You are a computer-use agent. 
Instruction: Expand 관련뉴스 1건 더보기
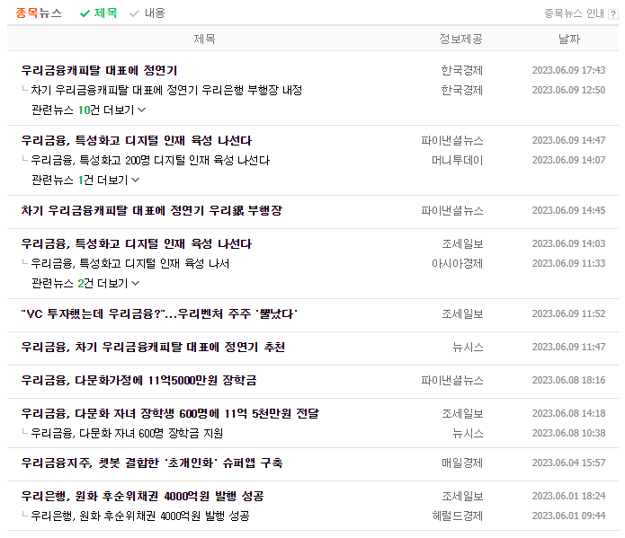coord(85,180)
